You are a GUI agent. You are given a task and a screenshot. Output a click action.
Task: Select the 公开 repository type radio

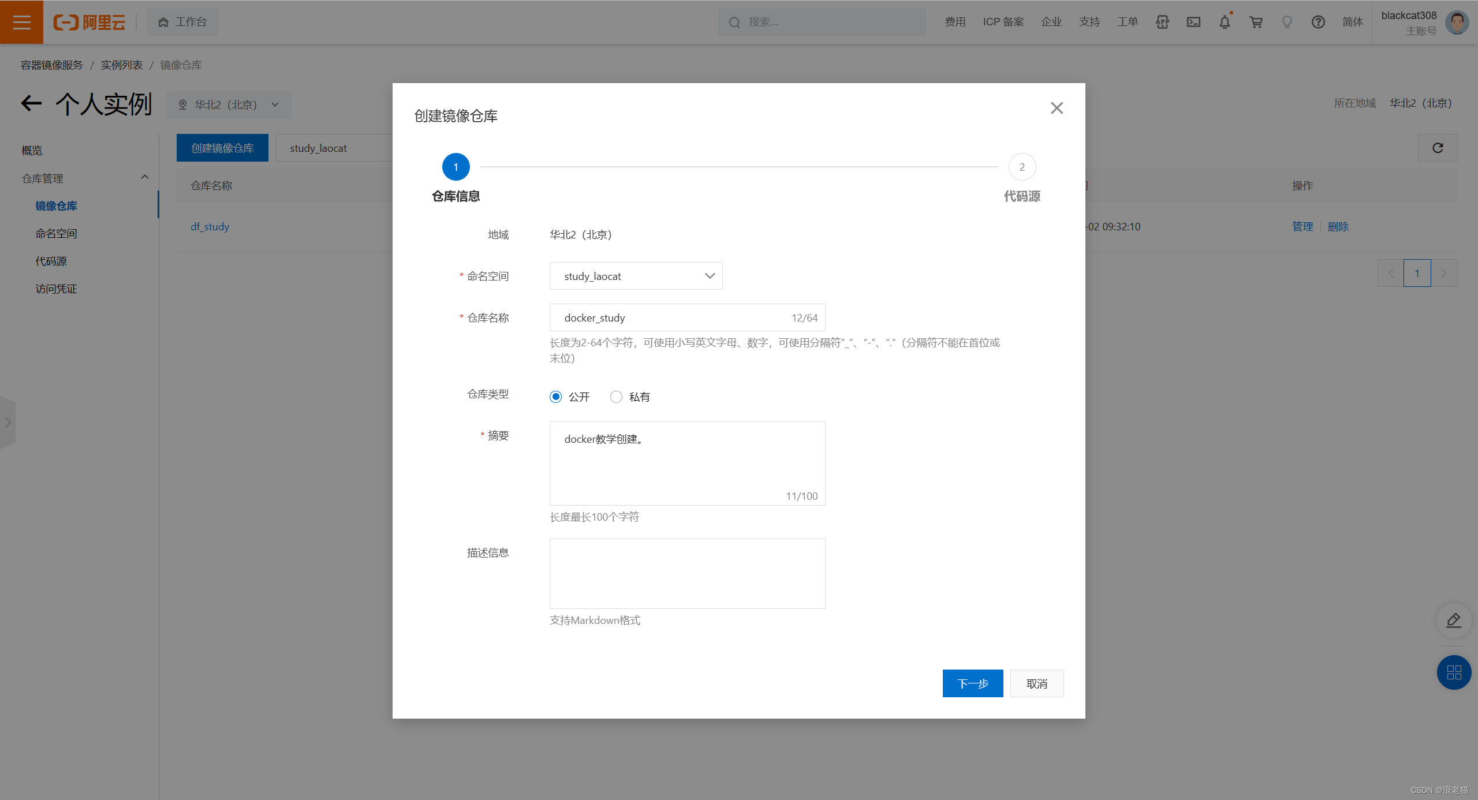[555, 397]
